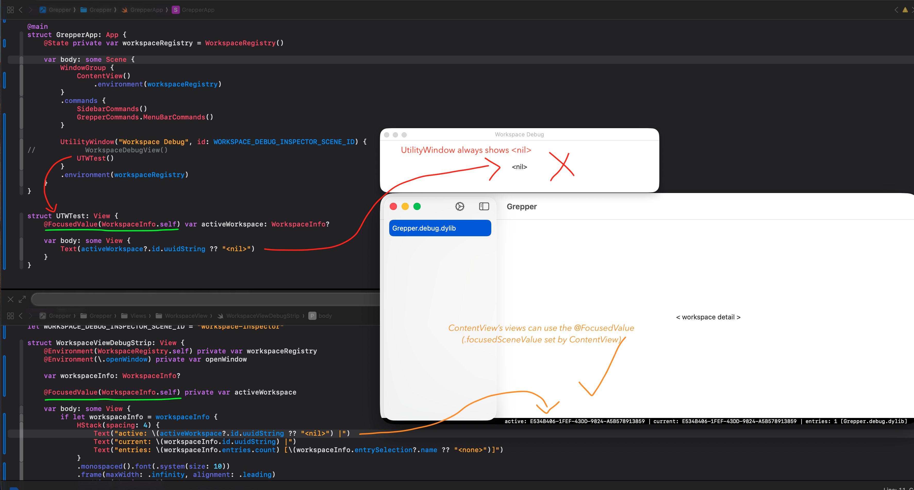Click UTWTest() call inside UtilityWindow
Screen dimensions: 914x490
click(95, 158)
